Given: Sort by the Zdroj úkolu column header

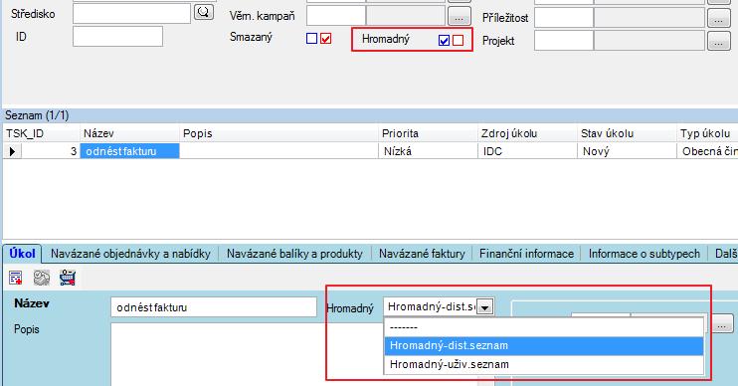Looking at the screenshot, I should tap(527, 133).
